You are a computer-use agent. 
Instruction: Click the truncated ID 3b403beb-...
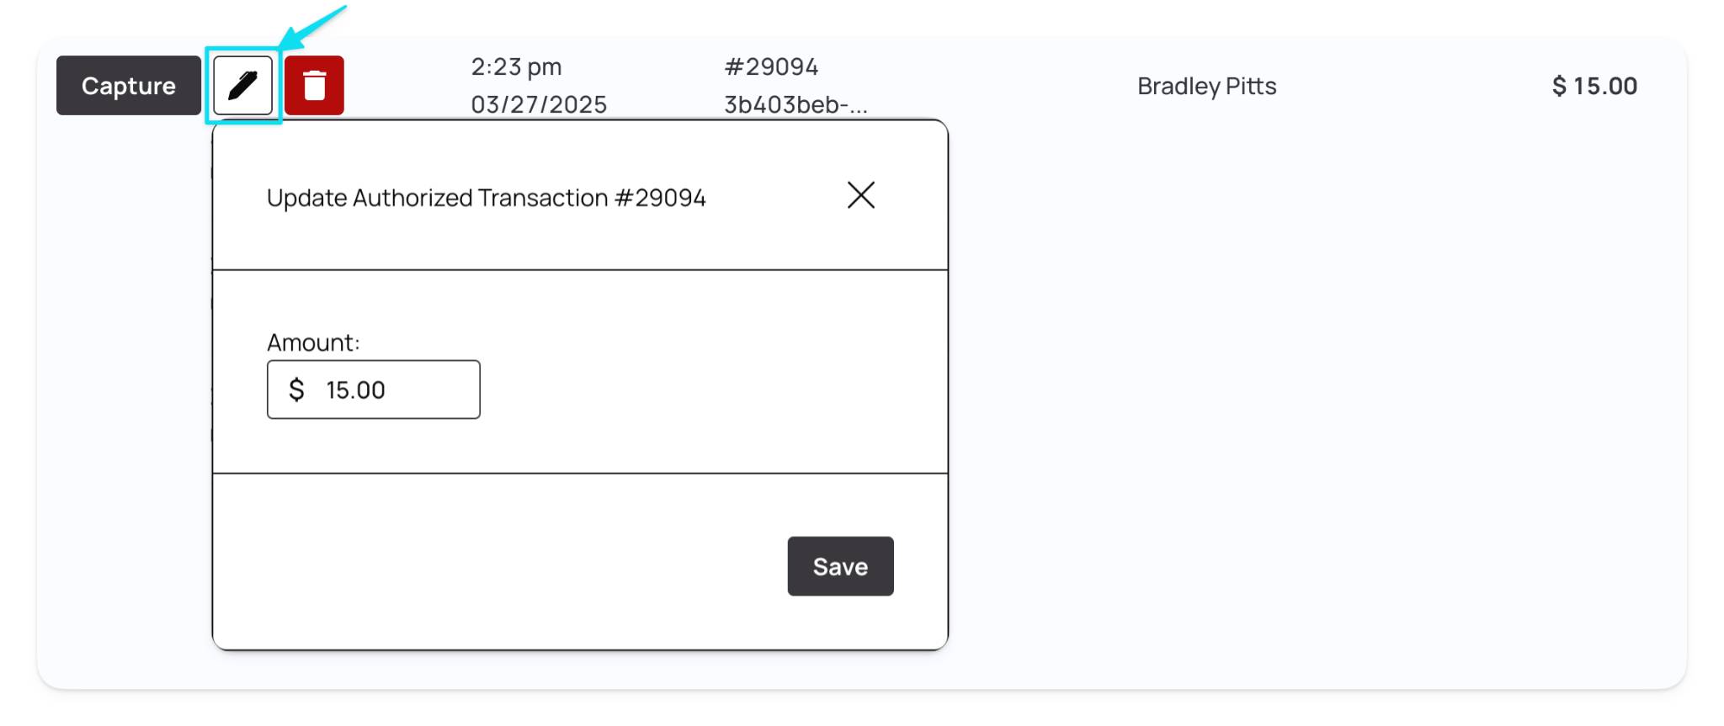point(795,104)
